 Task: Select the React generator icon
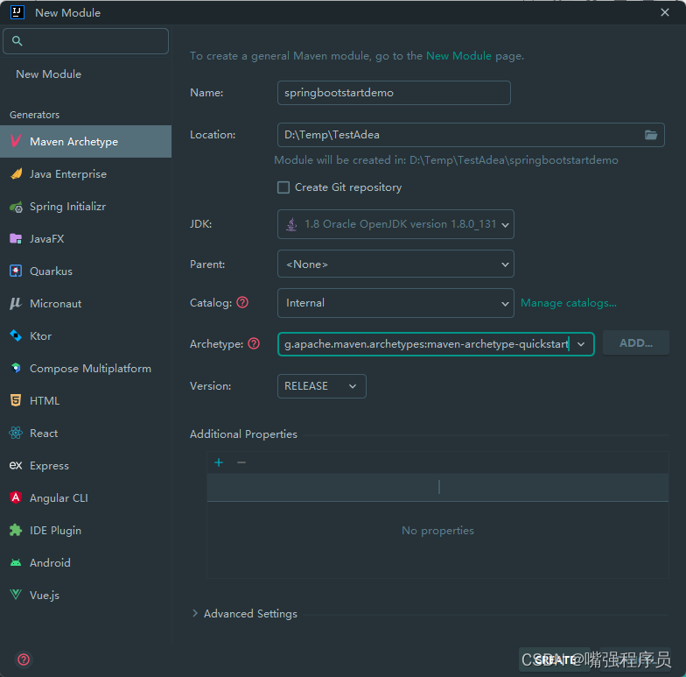tap(16, 433)
